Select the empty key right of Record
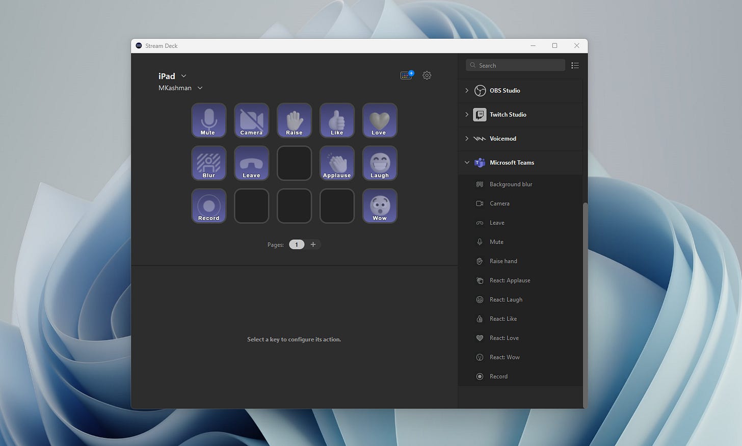Viewport: 742px width, 446px height. pyautogui.click(x=251, y=206)
